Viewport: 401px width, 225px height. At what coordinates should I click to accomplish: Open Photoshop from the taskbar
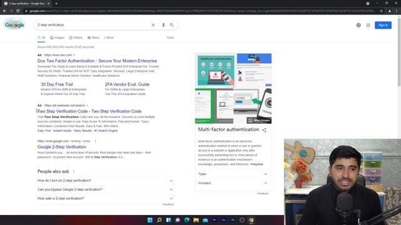[232, 220]
